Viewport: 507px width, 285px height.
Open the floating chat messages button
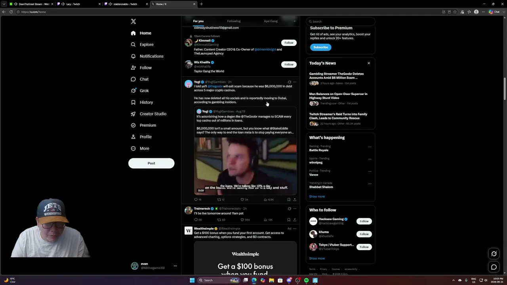coord(494,267)
